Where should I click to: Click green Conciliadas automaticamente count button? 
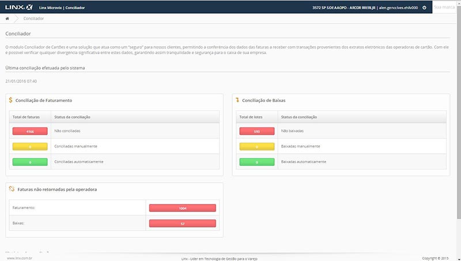[x=30, y=162]
